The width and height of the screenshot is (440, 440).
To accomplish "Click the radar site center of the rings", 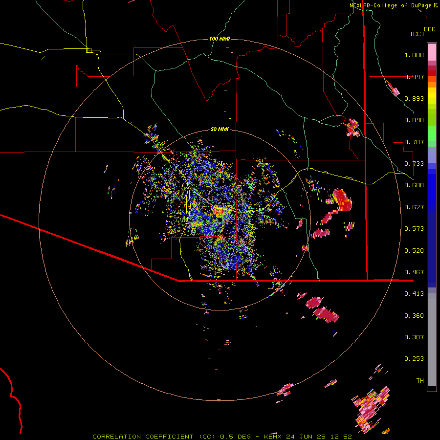I will pyautogui.click(x=220, y=220).
